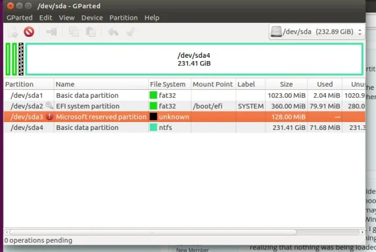Screen dimensions: 376x252
Task: Click the hard disk icon in device selector
Action: pos(276,31)
